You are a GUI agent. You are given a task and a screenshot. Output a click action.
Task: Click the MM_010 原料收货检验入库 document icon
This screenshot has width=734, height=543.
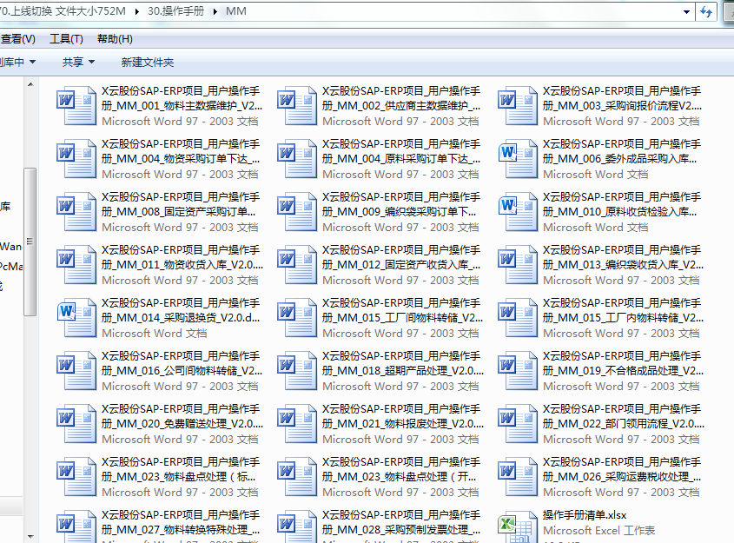[518, 211]
